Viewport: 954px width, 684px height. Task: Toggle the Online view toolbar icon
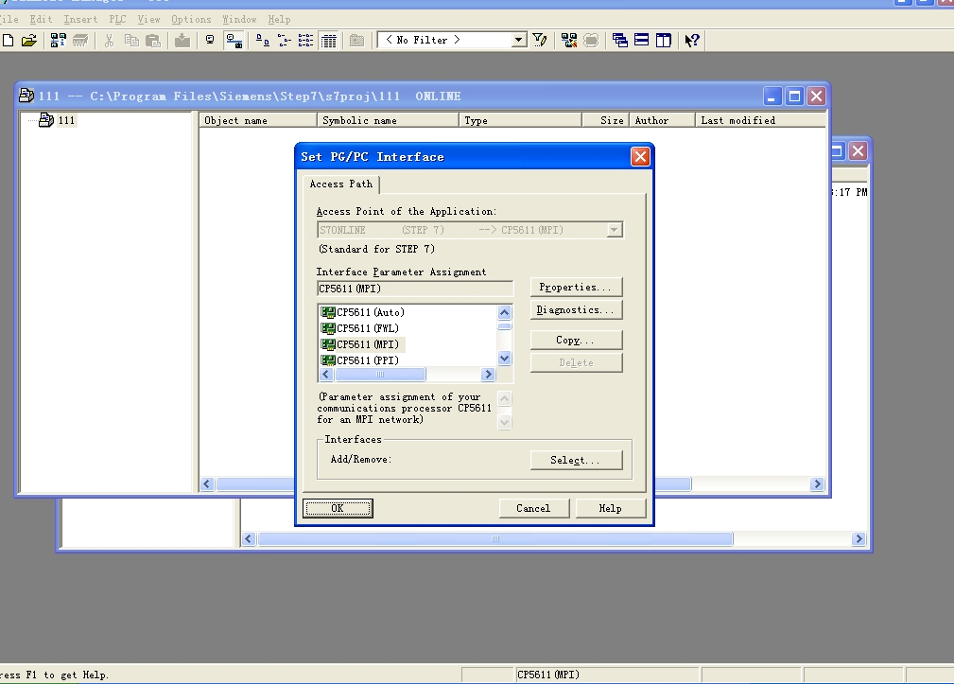[x=234, y=40]
